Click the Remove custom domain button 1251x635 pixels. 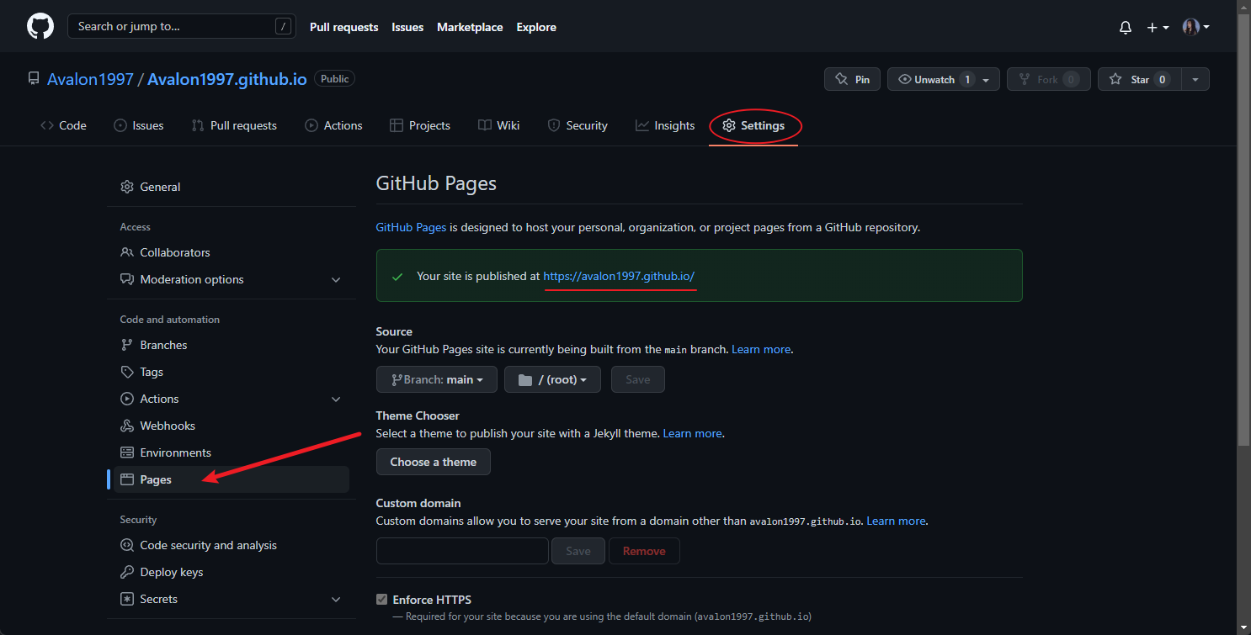pyautogui.click(x=644, y=551)
